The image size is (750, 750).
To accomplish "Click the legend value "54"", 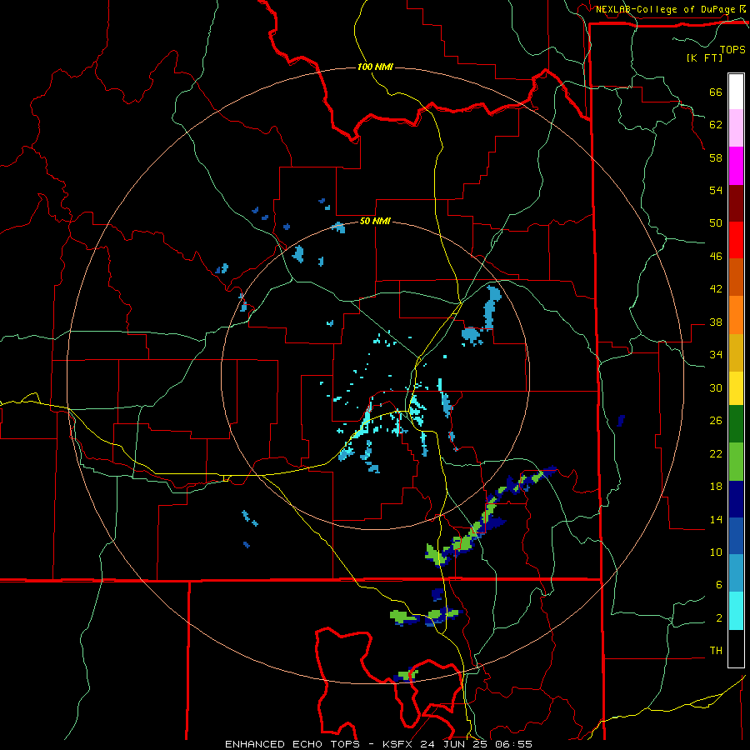I will click(716, 190).
